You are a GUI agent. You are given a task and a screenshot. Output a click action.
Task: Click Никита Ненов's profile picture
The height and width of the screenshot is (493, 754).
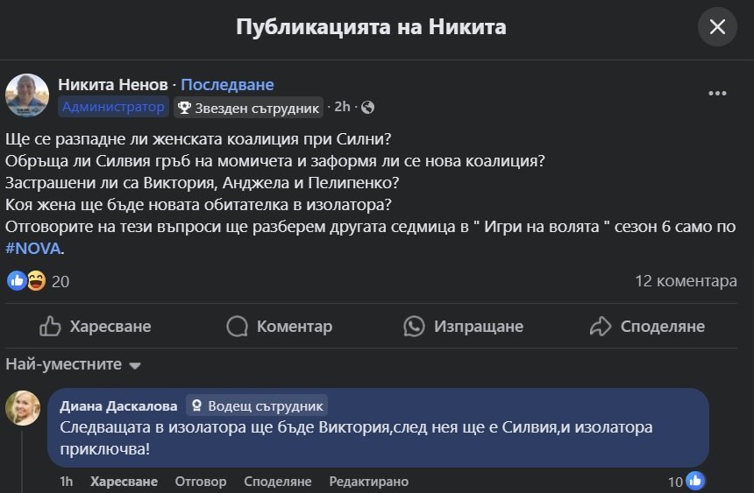point(27,95)
